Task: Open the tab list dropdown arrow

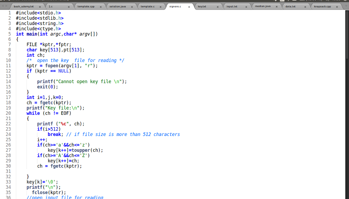Action: [346, 7]
